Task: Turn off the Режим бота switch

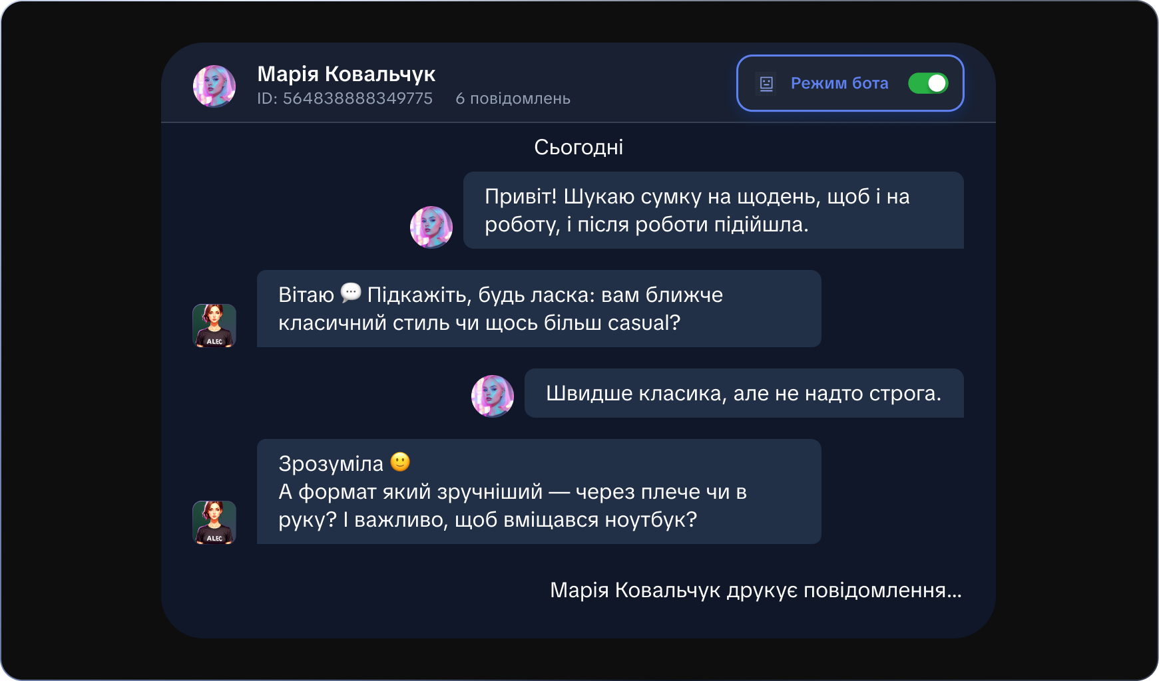Action: coord(928,83)
